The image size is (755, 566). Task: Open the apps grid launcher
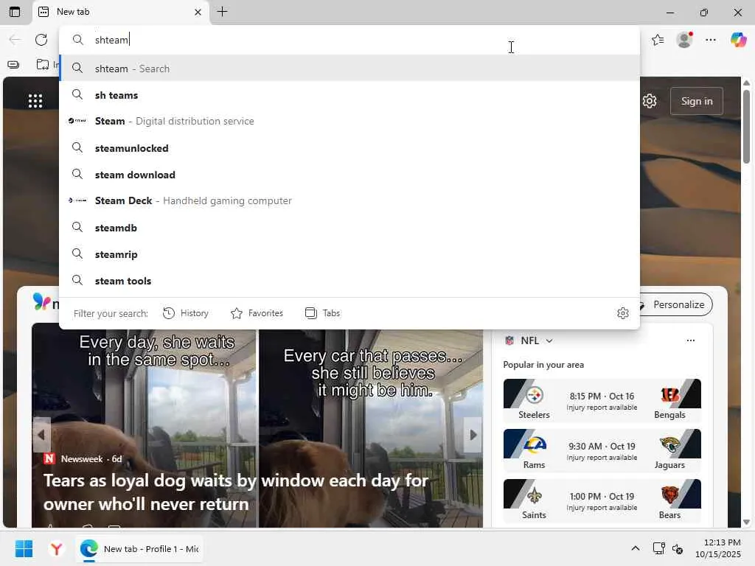pyautogui.click(x=35, y=100)
